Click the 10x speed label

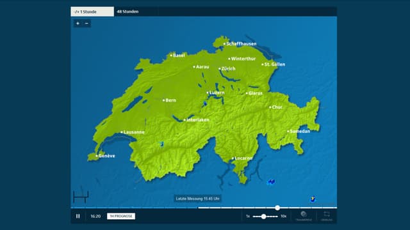pyautogui.click(x=283, y=216)
